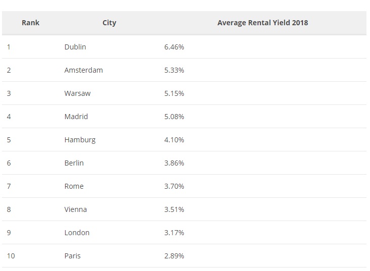The width and height of the screenshot is (370, 271).
Task: Click on Warsaw in the table
Action: tap(78, 93)
